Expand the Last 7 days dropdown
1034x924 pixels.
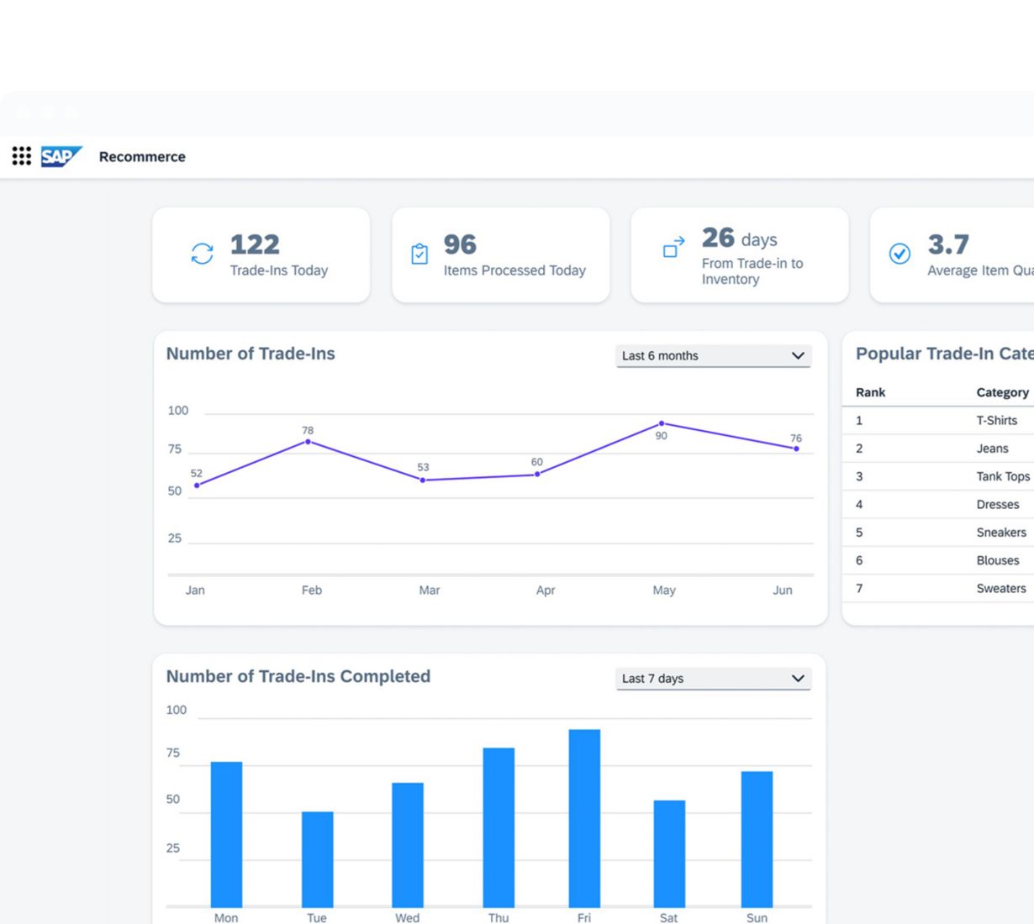[713, 678]
